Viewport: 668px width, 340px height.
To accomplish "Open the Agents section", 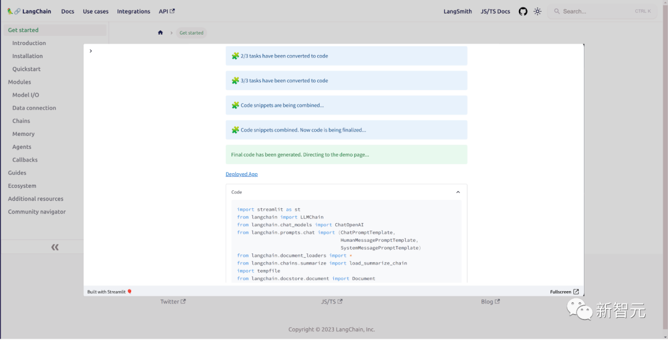I will (22, 147).
